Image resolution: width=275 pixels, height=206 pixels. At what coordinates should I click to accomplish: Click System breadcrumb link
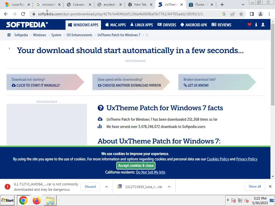pos(56,35)
